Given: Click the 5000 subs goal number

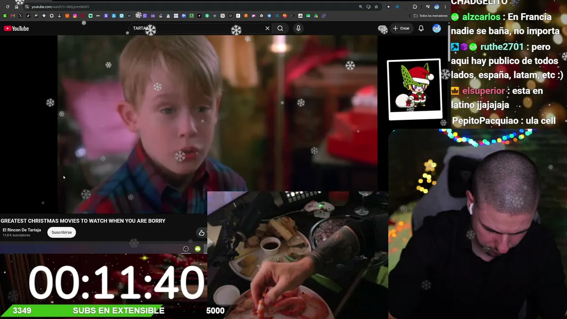Looking at the screenshot, I should point(215,311).
